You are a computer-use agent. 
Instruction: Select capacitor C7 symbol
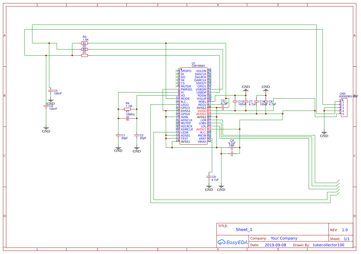(246, 101)
